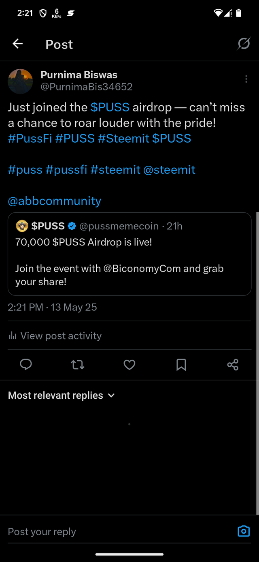Tap the Purnima Biswas profile avatar
Image resolution: width=259 pixels, height=562 pixels.
point(20,81)
